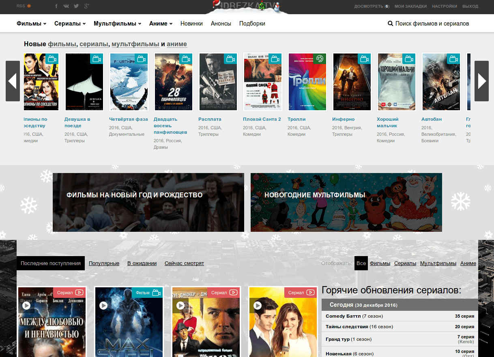Play trailer on the Джокер series poster
The width and height of the screenshot is (494, 357).
point(180,305)
